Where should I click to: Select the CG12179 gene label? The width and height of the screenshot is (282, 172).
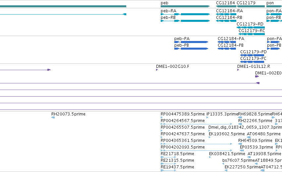[246, 3]
